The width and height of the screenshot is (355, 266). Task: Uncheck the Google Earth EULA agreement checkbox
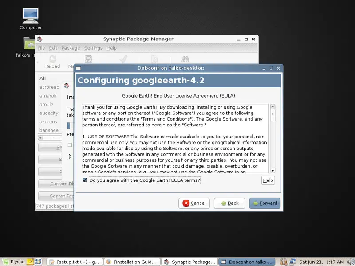click(x=85, y=180)
